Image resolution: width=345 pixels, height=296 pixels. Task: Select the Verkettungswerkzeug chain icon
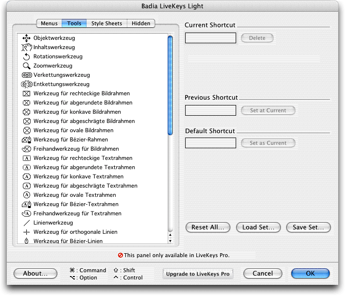coord(27,75)
